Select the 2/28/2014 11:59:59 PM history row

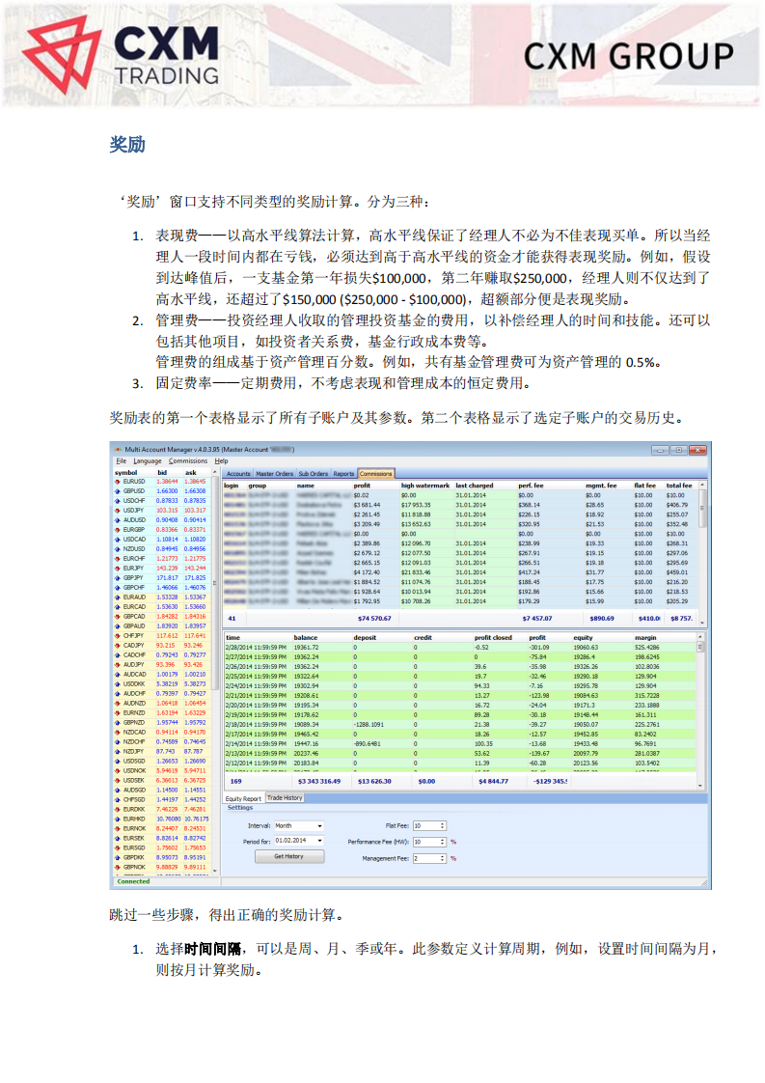pos(460,647)
